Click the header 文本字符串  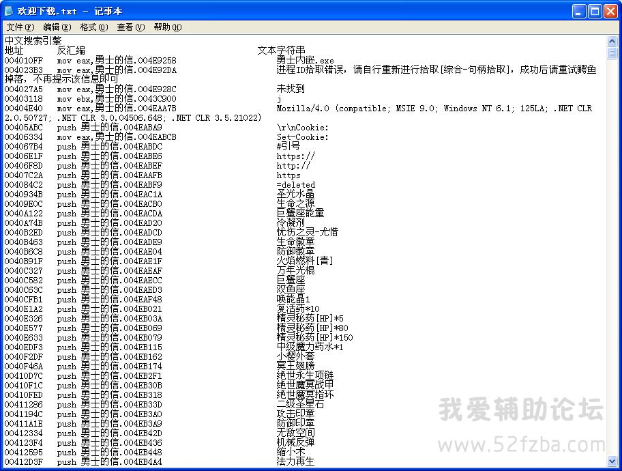click(281, 51)
